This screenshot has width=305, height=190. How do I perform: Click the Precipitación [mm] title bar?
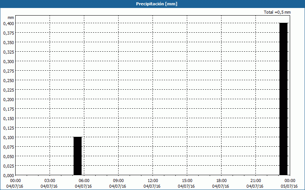[x=152, y=4]
